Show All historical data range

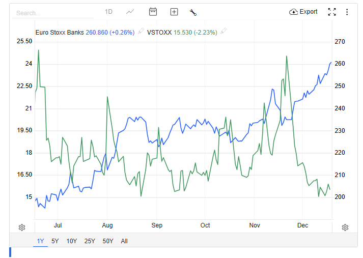[x=124, y=241]
